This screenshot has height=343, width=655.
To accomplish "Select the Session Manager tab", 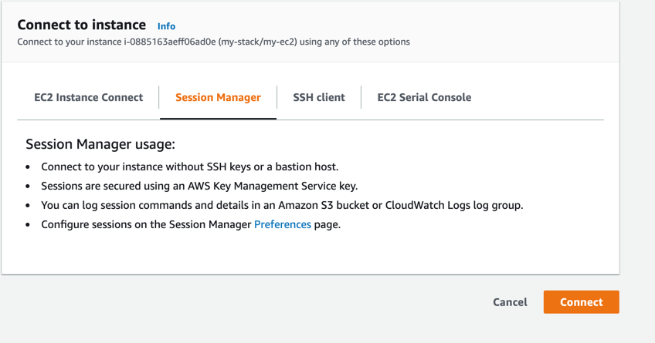I will click(x=218, y=97).
